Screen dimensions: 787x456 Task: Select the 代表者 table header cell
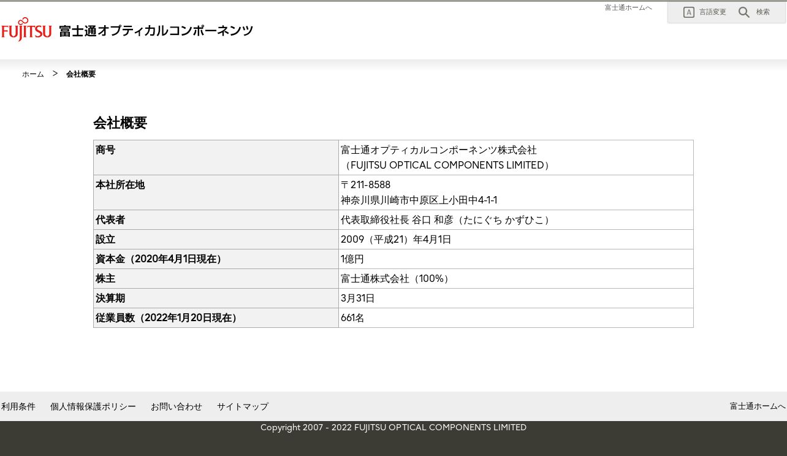[x=216, y=220]
